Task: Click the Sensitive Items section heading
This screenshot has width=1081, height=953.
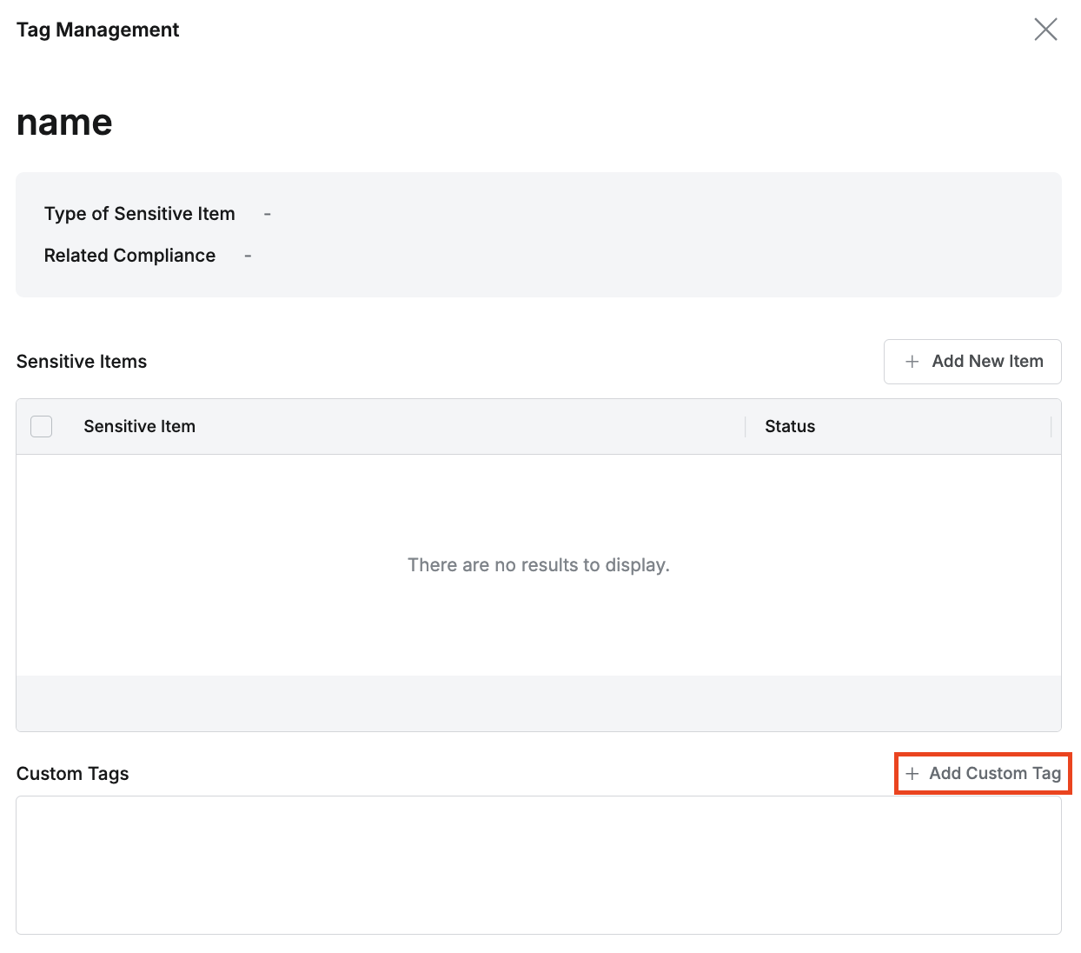Action: (x=82, y=362)
